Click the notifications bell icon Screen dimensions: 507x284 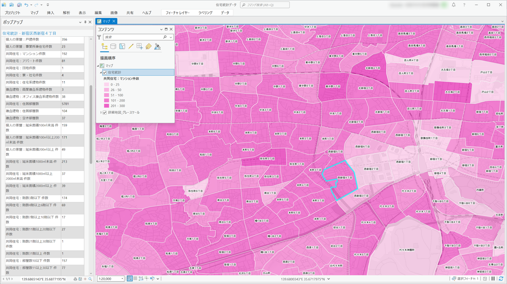[453, 5]
